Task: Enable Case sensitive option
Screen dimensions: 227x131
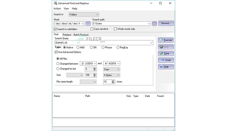Action: click(92, 29)
